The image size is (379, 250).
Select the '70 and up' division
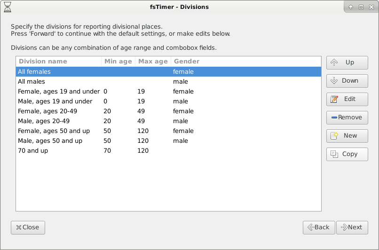pos(168,151)
